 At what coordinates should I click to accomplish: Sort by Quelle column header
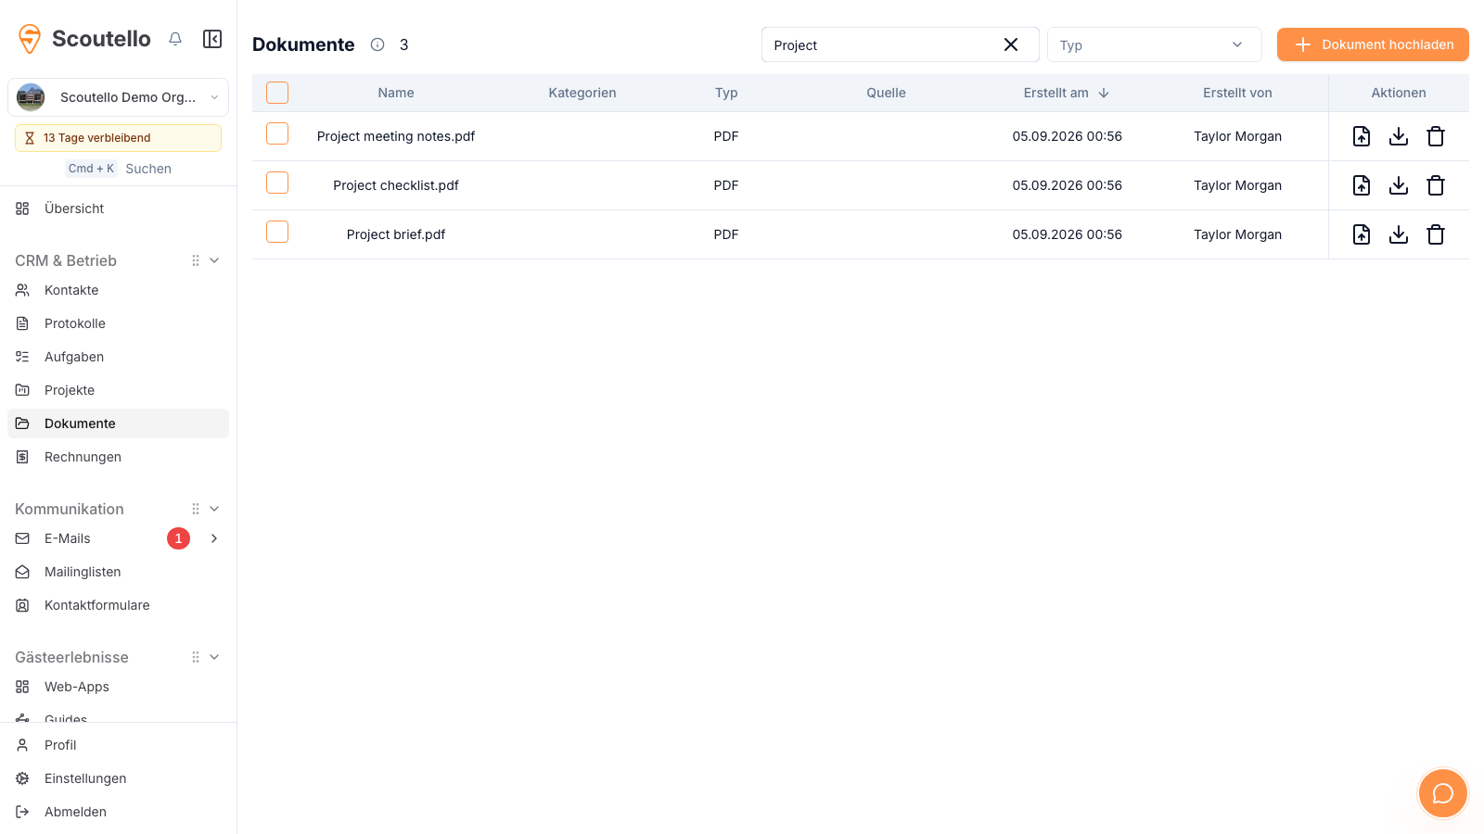click(x=886, y=93)
